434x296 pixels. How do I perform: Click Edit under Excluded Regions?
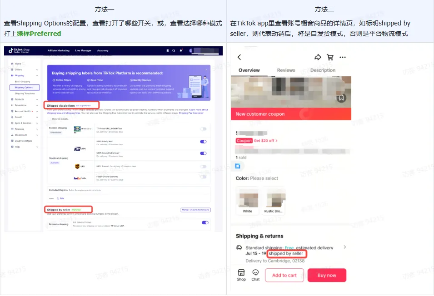60,198
